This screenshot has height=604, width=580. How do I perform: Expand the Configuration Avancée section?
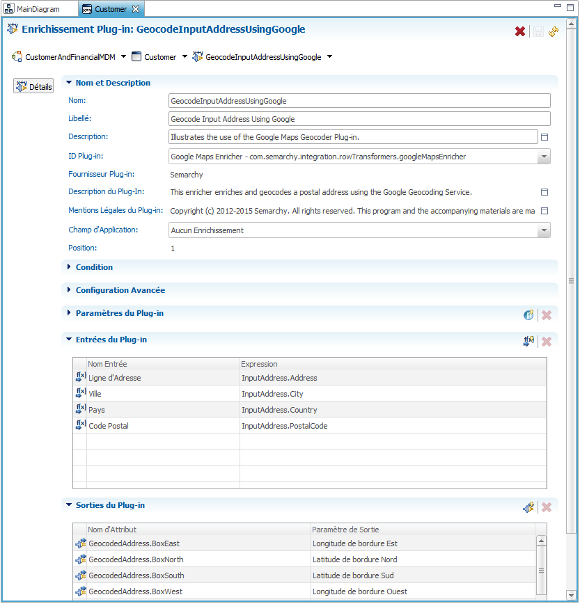[x=69, y=289]
